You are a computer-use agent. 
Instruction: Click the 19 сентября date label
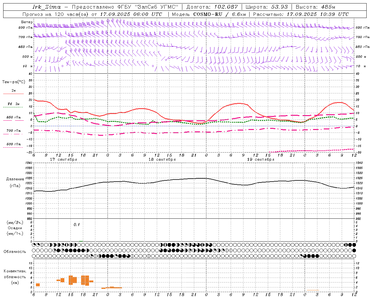pos(261,160)
